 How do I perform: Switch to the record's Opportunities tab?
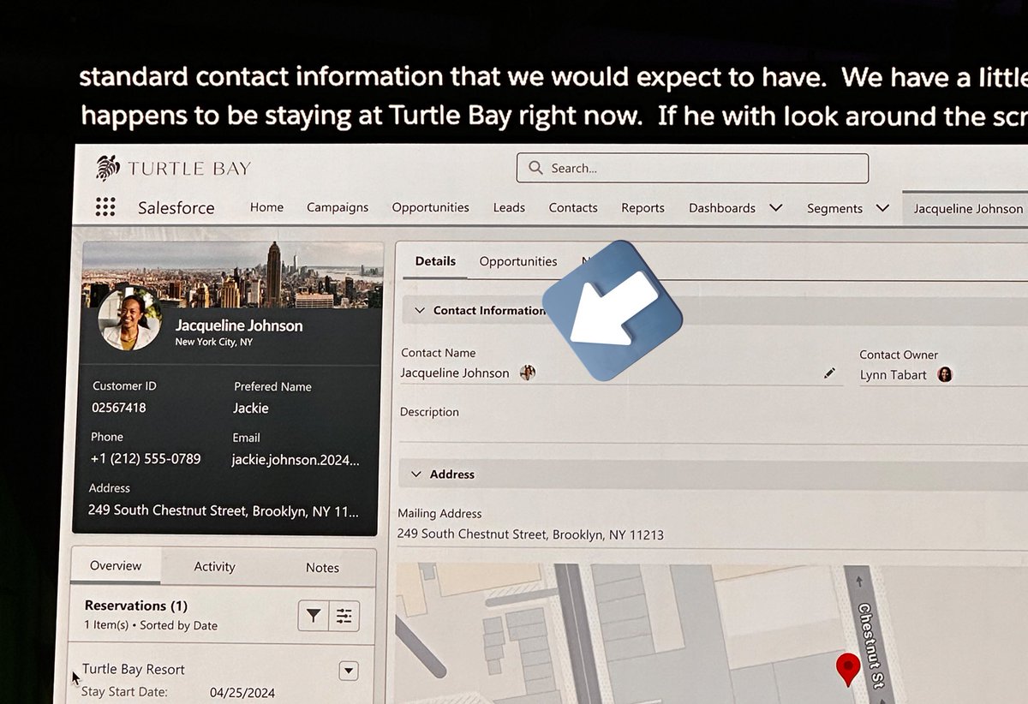pos(518,261)
